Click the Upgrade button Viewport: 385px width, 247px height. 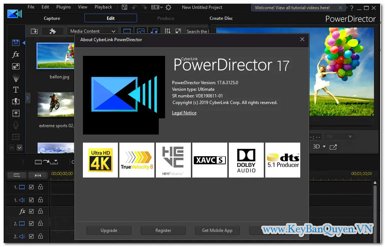click(x=109, y=230)
